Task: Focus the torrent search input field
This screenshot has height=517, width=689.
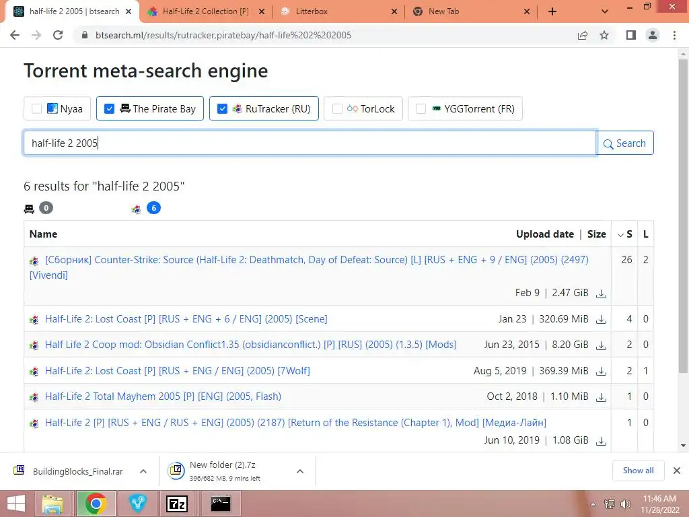Action: (310, 143)
